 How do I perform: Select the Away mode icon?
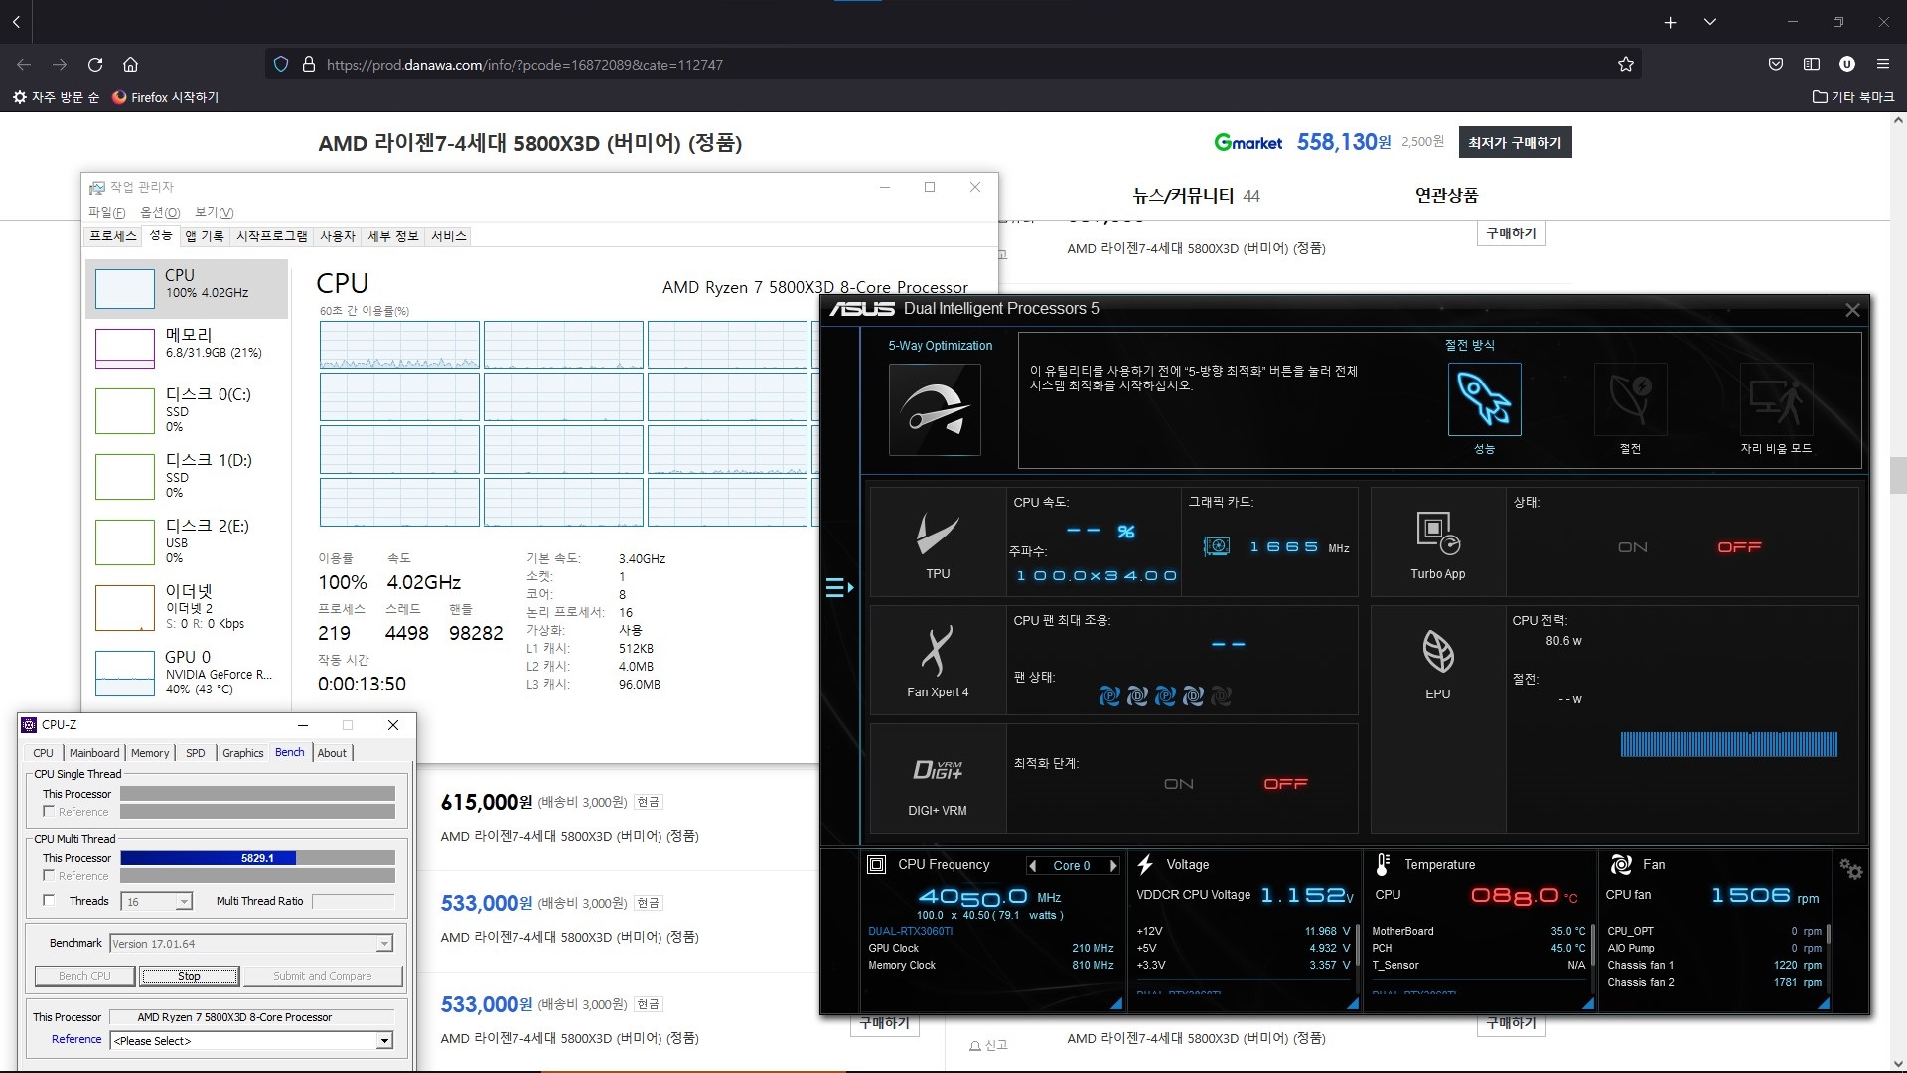[1776, 399]
